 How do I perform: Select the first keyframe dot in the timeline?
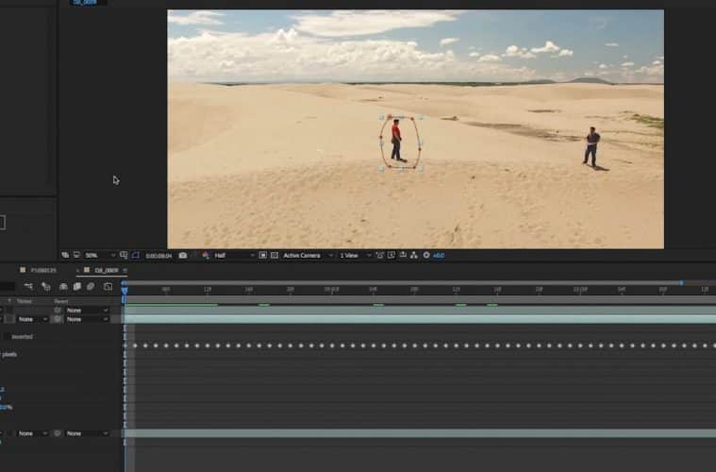coord(135,346)
